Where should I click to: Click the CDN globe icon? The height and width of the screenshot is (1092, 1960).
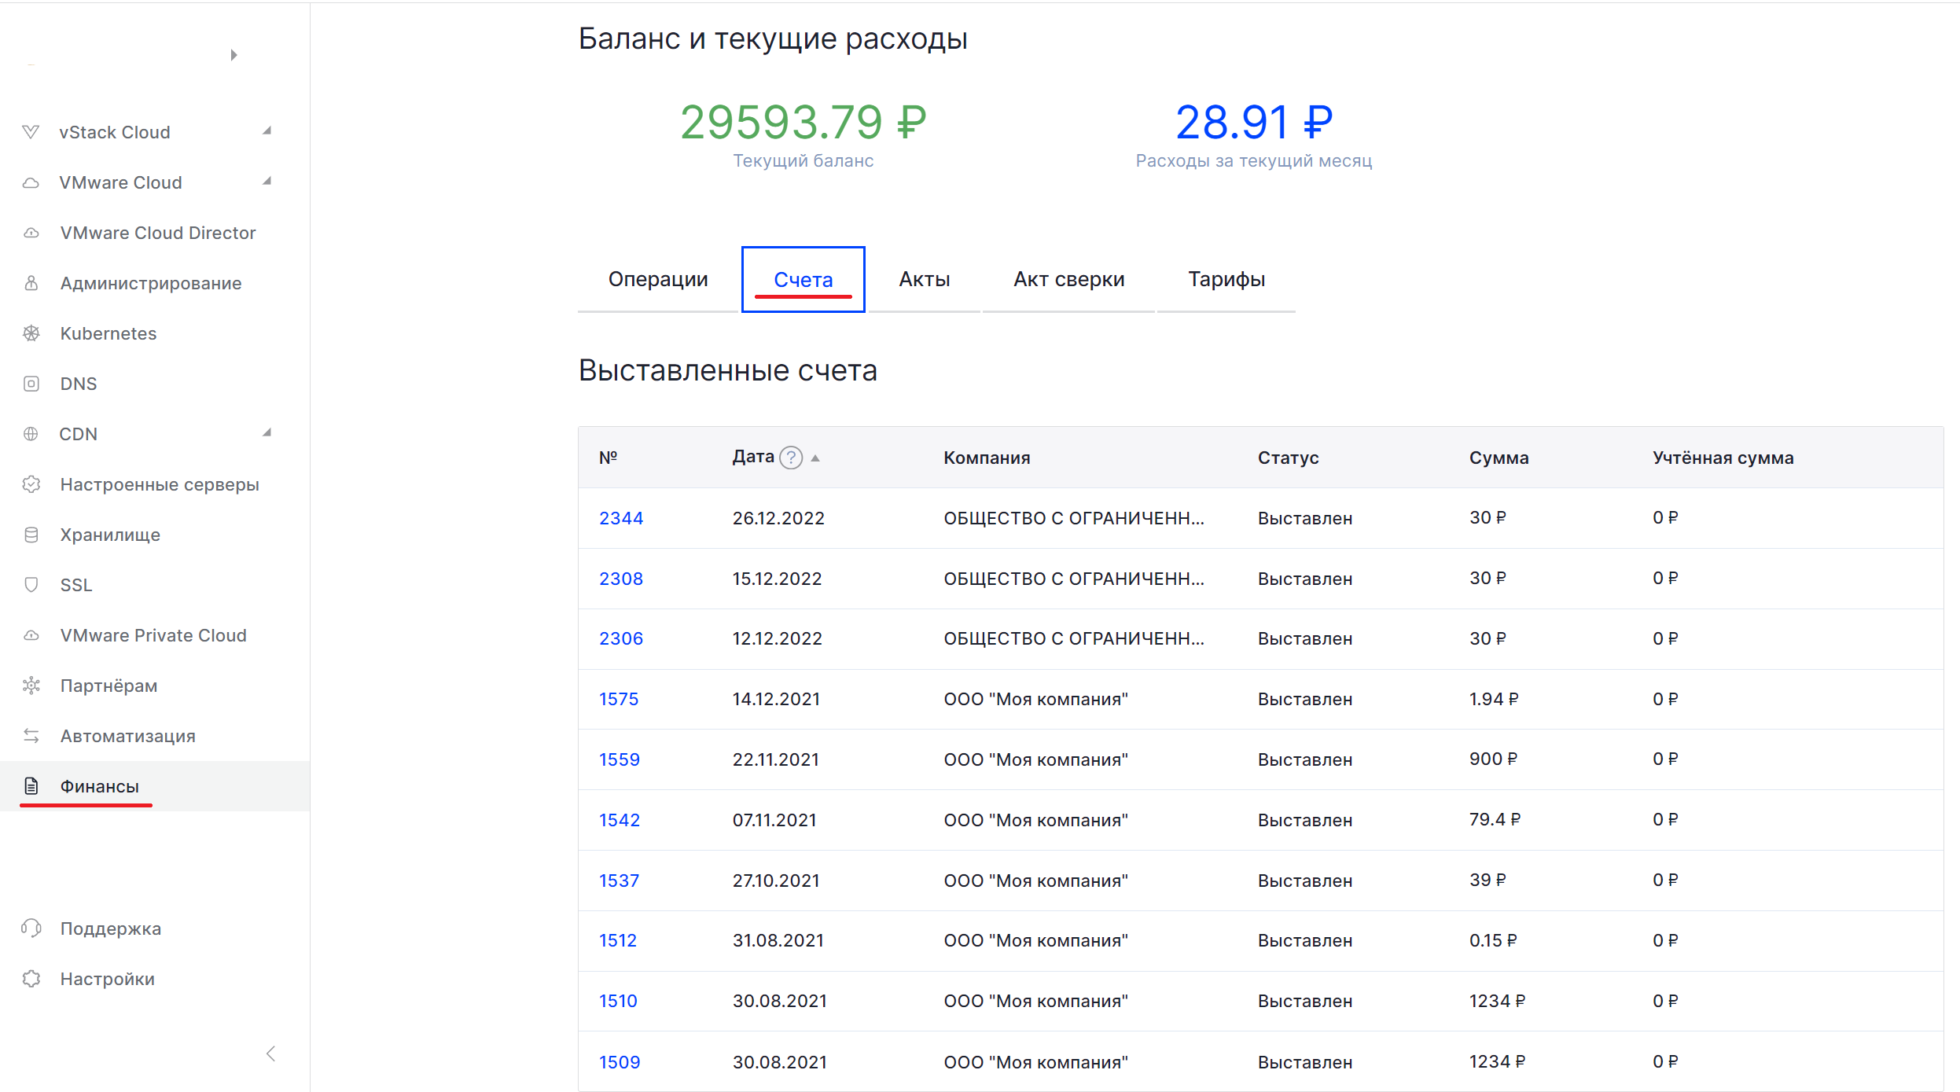(x=31, y=434)
